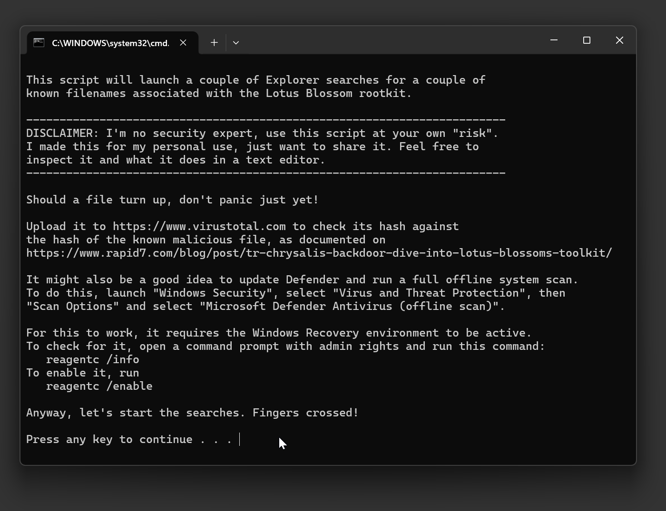Screen dimensions: 666x511
Task: Select the C:\WINDOWS\system32\cmd tab title
Action: pos(110,43)
